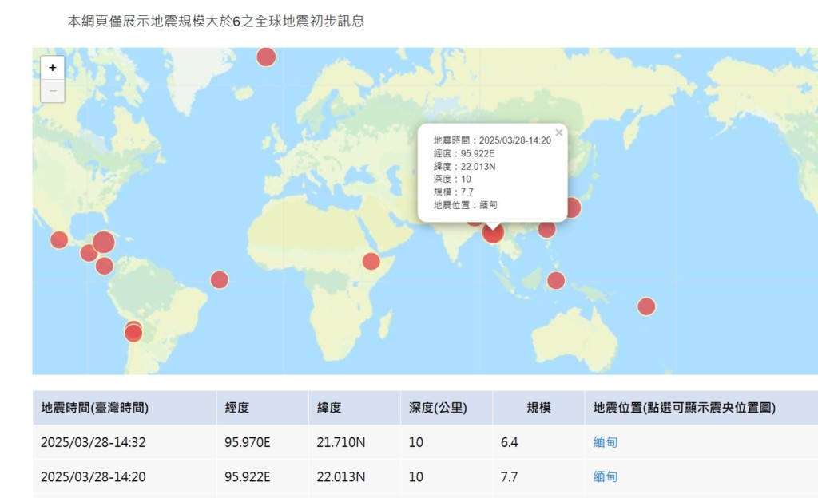
Task: Open 緬甸 link for the magnitude 6.4 quake
Action: point(606,442)
